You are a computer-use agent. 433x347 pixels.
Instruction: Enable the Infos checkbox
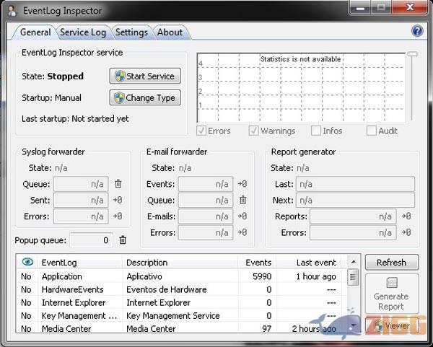click(x=315, y=131)
